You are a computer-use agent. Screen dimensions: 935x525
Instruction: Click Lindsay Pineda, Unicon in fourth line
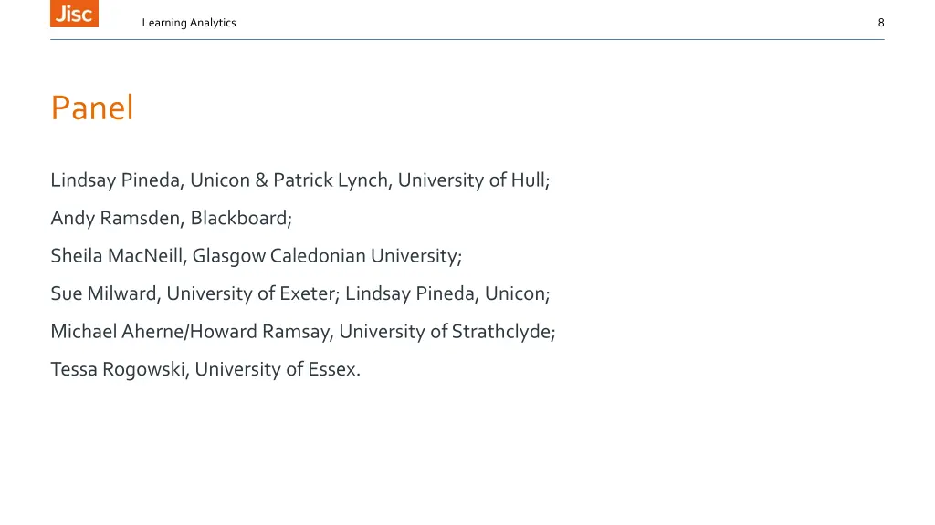(447, 294)
